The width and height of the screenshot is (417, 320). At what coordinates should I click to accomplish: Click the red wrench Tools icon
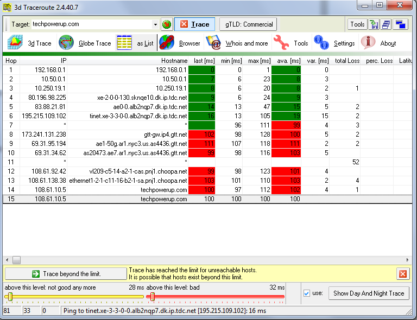[281, 42]
